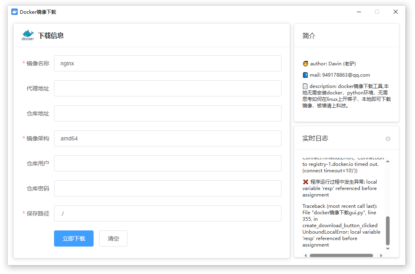
Task: Click the red X error icon in log
Action: coord(305,182)
